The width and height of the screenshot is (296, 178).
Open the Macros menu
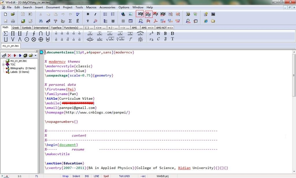tap(91, 7)
